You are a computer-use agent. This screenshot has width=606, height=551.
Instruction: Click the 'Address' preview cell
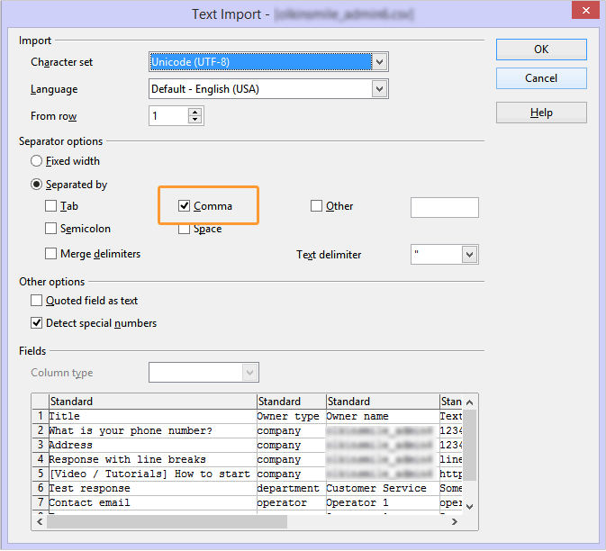(153, 445)
